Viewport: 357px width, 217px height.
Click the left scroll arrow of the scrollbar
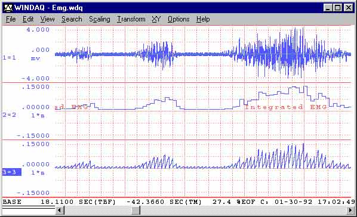pos(60,210)
